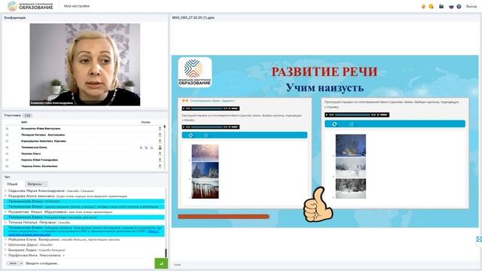482x271 pixels.
Task: Tick checkbox of the first participant row
Action: point(7,129)
